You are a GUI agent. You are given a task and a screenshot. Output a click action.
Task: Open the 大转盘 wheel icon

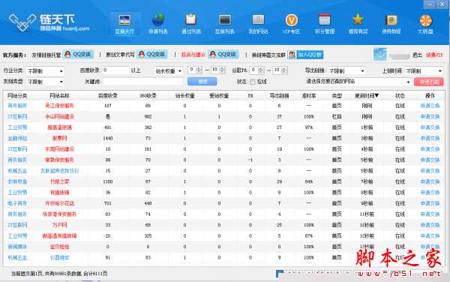[425, 21]
